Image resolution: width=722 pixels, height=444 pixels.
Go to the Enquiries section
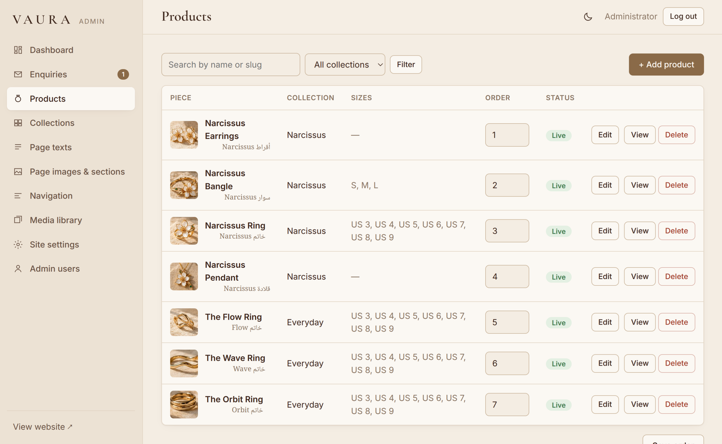tap(71, 74)
